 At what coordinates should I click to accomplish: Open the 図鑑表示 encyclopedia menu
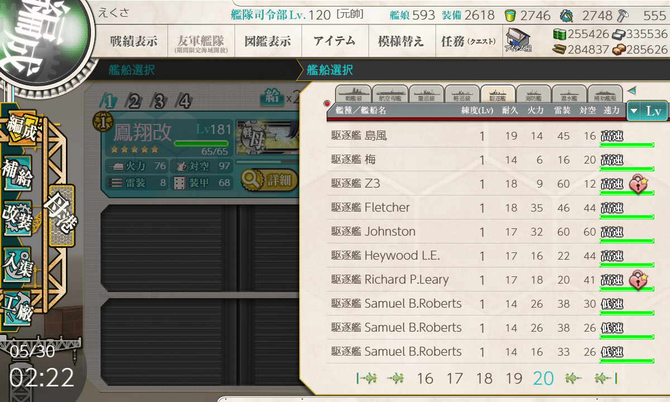coord(268,41)
